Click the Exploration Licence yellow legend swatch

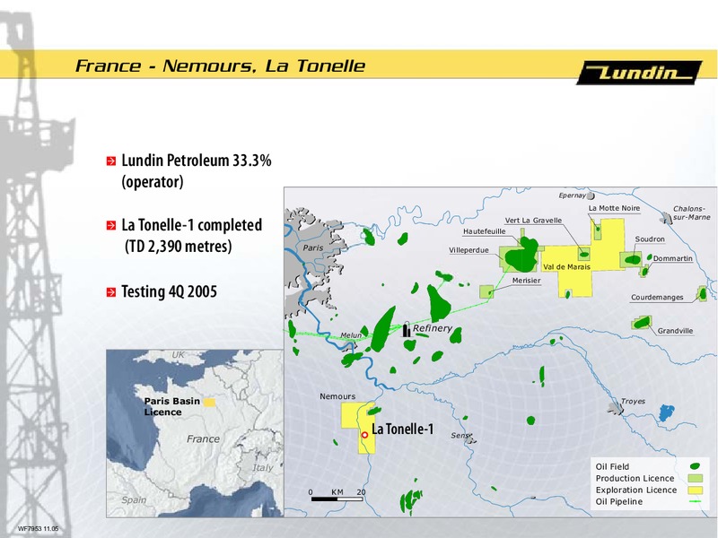coord(695,490)
